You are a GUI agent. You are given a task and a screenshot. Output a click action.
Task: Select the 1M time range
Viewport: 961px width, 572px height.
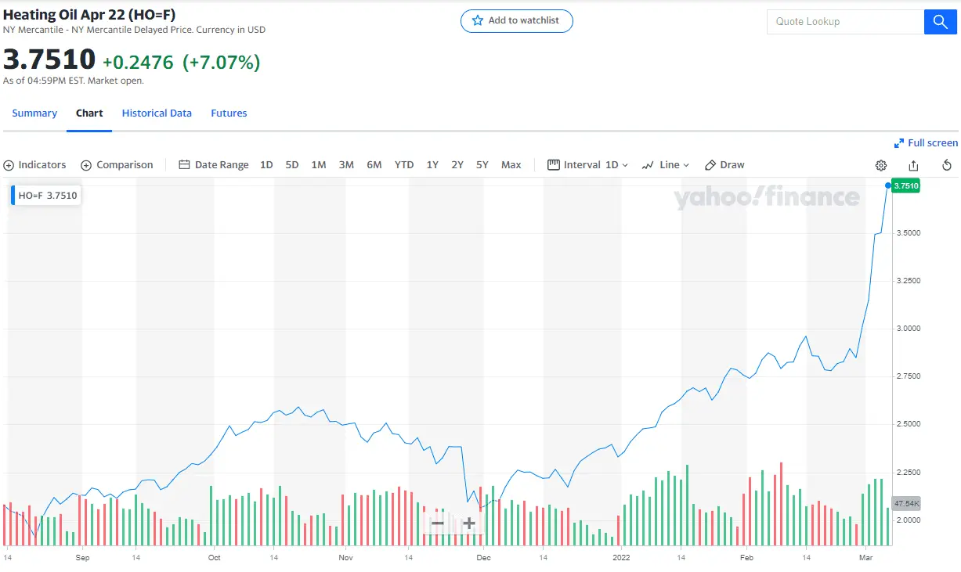point(318,165)
